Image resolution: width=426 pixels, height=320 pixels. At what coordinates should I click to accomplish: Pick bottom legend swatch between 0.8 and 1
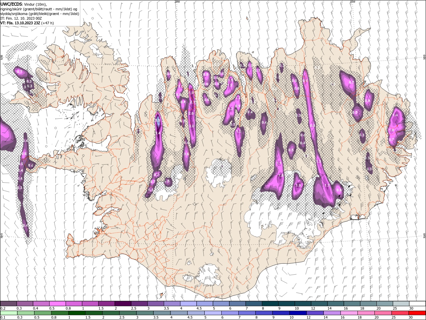(x=60, y=313)
